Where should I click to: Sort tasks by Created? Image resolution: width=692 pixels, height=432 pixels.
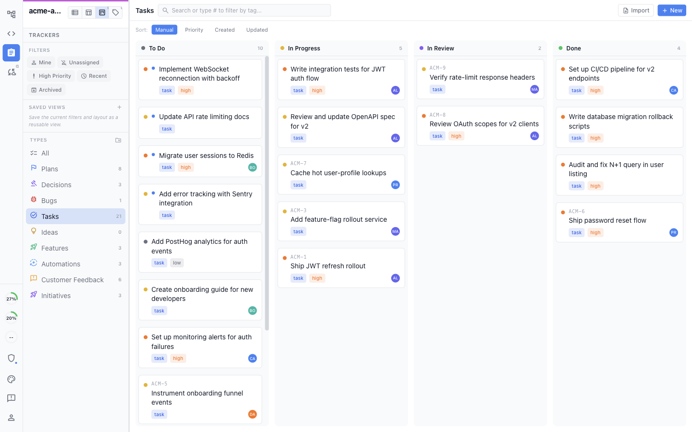tap(224, 30)
